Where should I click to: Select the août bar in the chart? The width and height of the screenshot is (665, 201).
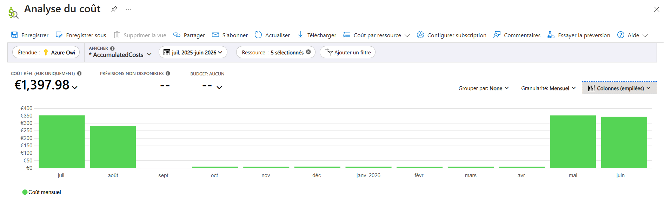[113, 147]
